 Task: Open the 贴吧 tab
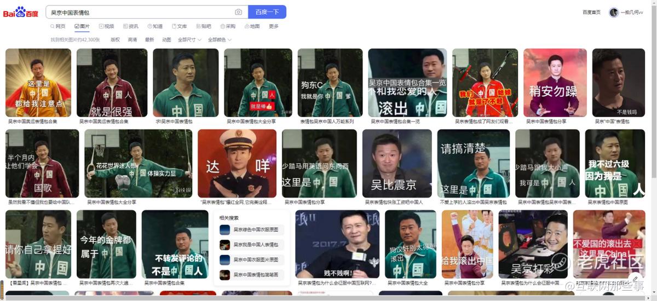click(203, 26)
